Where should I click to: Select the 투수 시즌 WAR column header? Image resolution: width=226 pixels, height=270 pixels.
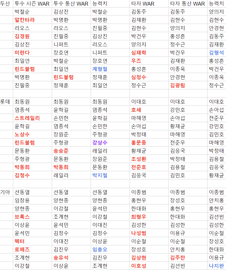pyautogui.click(x=32, y=4)
